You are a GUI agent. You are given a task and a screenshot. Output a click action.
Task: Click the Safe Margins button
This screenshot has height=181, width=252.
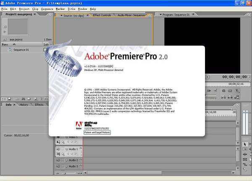click(x=230, y=90)
